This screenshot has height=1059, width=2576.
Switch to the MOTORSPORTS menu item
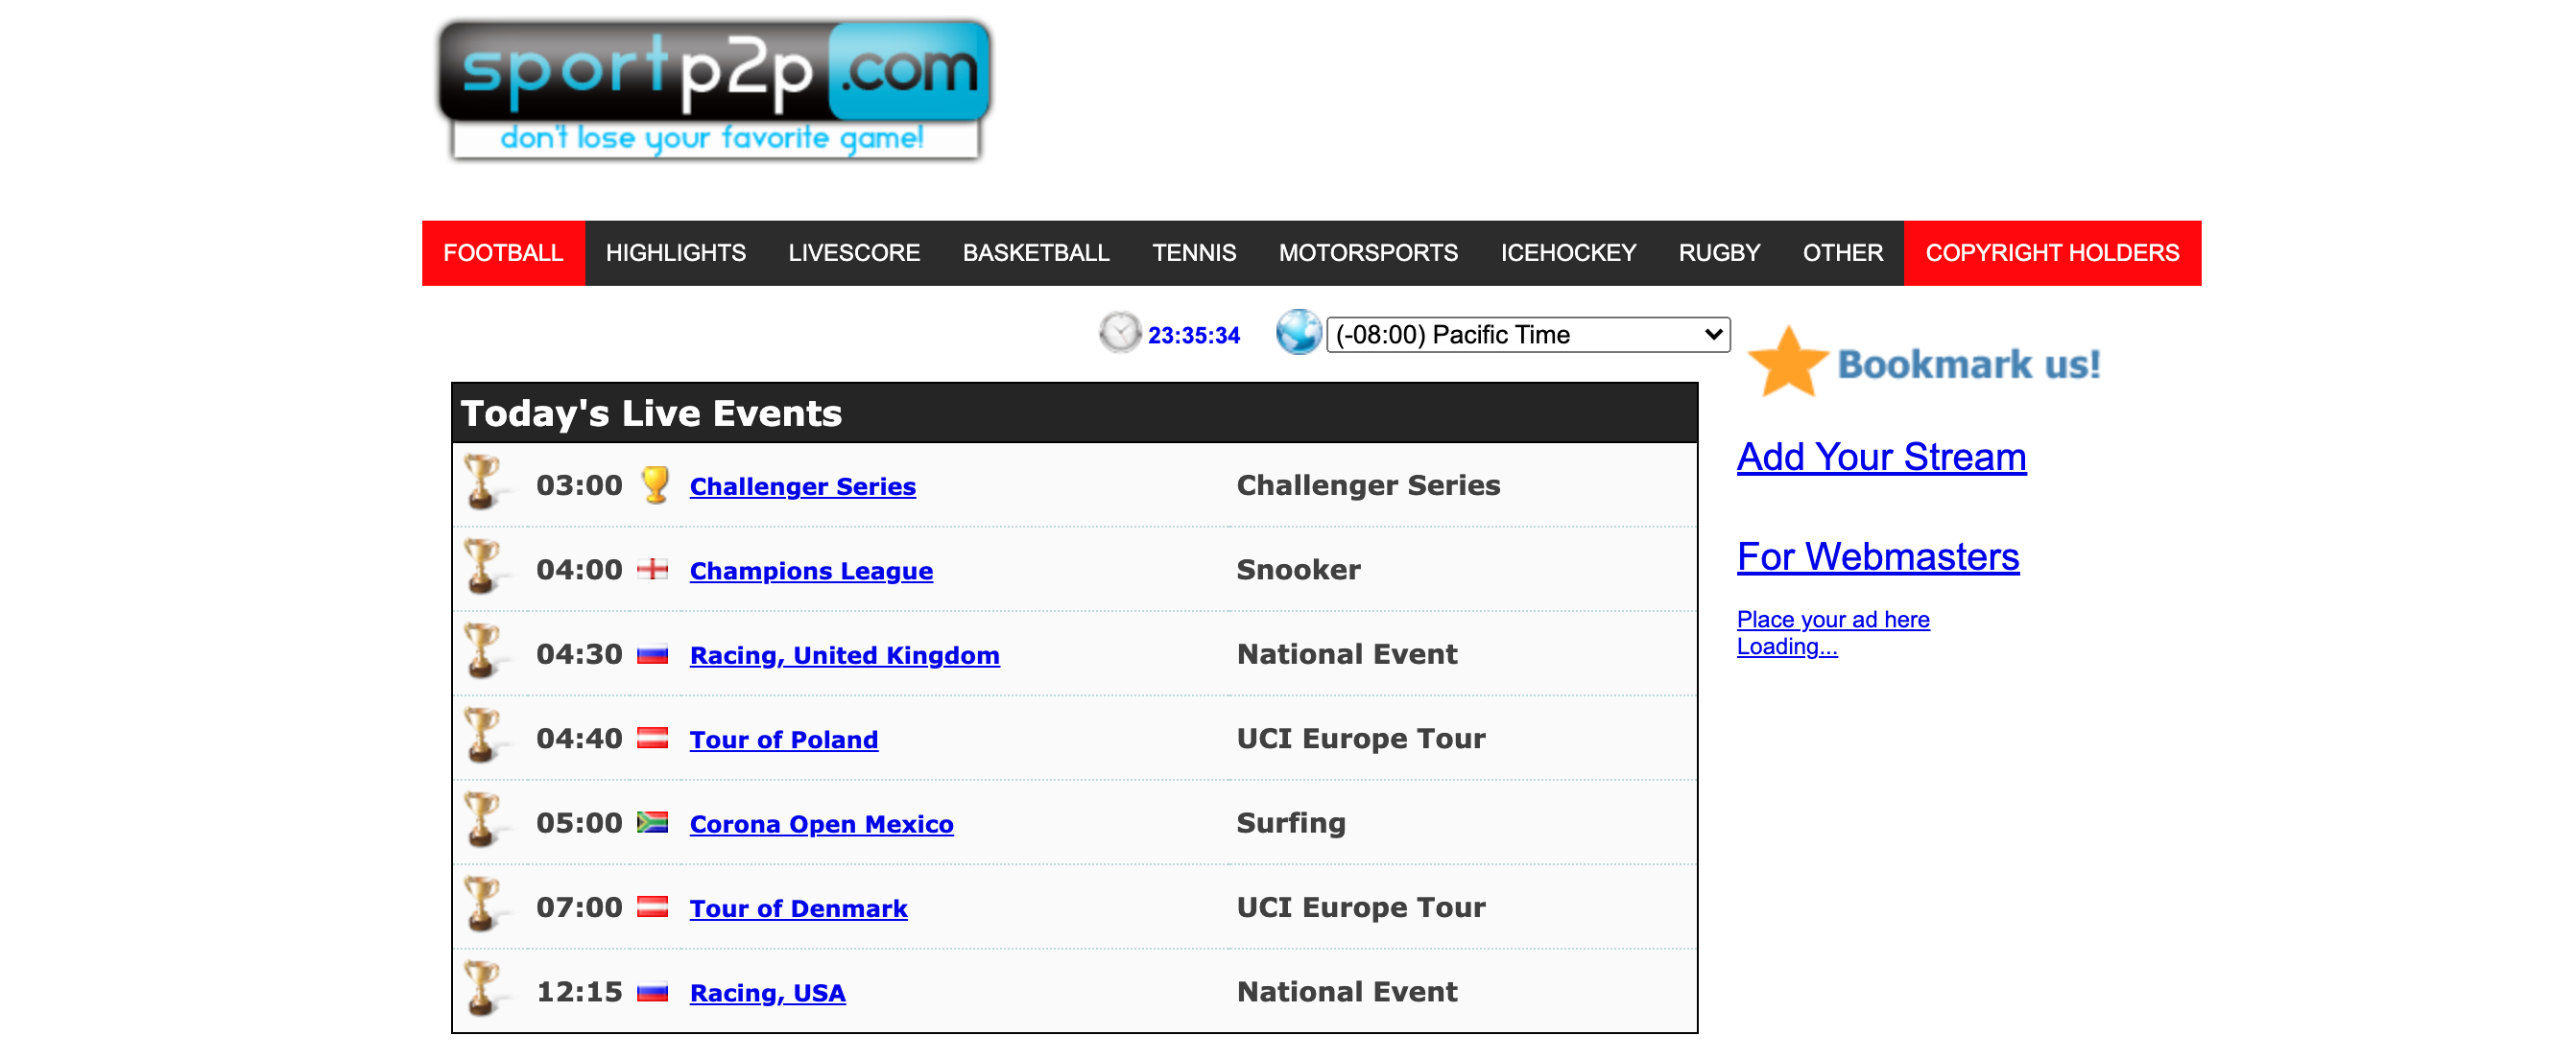click(1367, 253)
